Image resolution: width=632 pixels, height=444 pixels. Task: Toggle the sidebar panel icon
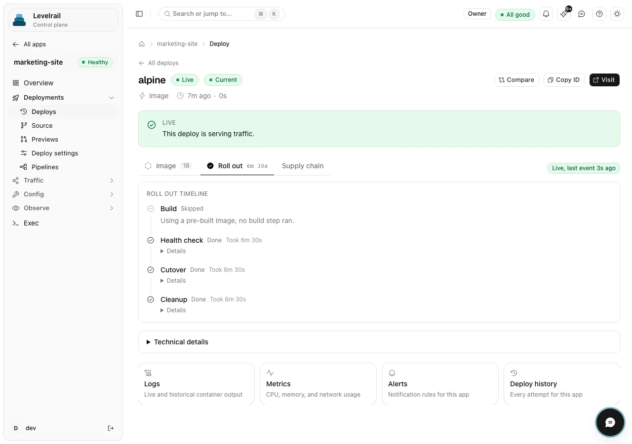(139, 14)
